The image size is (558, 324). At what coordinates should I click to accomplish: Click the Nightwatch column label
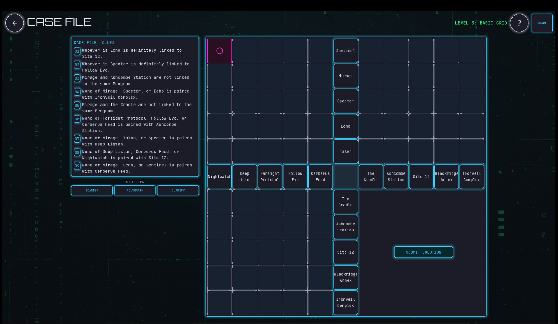pyautogui.click(x=219, y=177)
